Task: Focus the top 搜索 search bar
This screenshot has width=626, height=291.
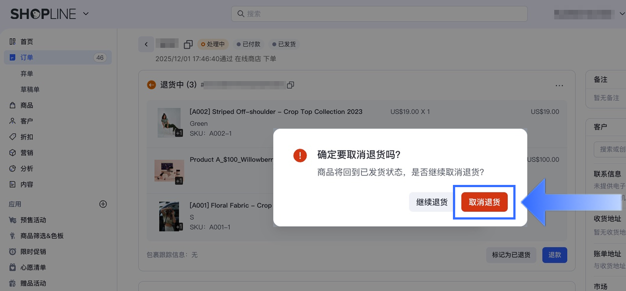Action: 379,14
